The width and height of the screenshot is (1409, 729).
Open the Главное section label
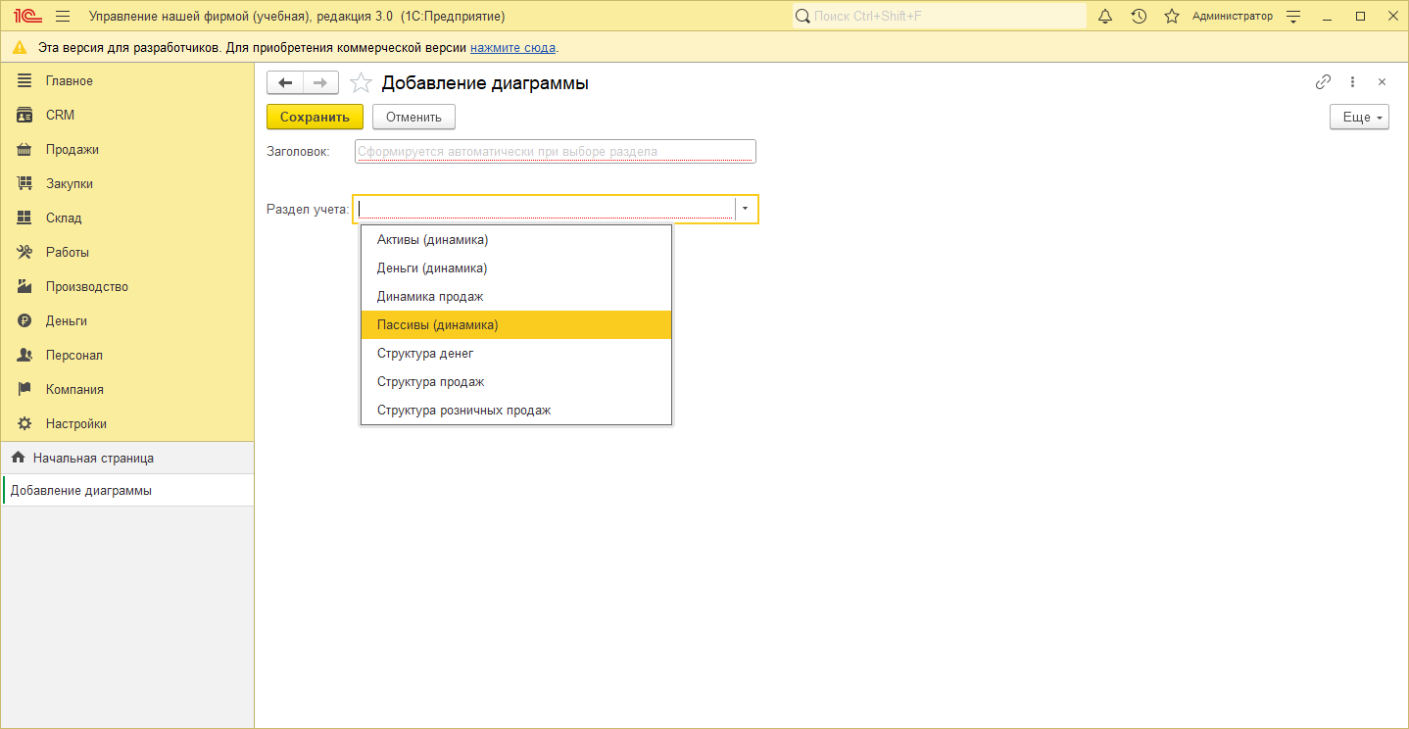pyautogui.click(x=70, y=80)
